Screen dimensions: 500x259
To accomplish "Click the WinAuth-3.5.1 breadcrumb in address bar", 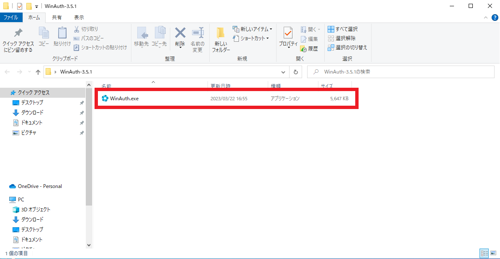I will (76, 72).
